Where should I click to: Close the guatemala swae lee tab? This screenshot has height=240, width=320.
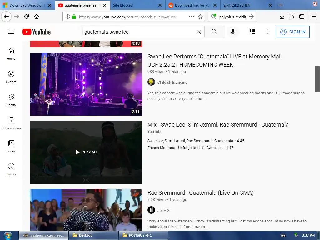[x=105, y=5]
